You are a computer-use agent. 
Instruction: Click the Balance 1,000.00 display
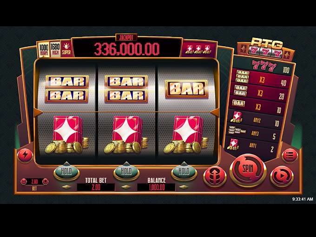click(x=157, y=187)
